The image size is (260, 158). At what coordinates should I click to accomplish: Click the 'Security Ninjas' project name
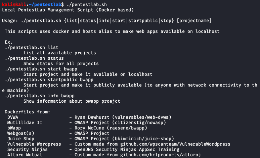click(27, 150)
